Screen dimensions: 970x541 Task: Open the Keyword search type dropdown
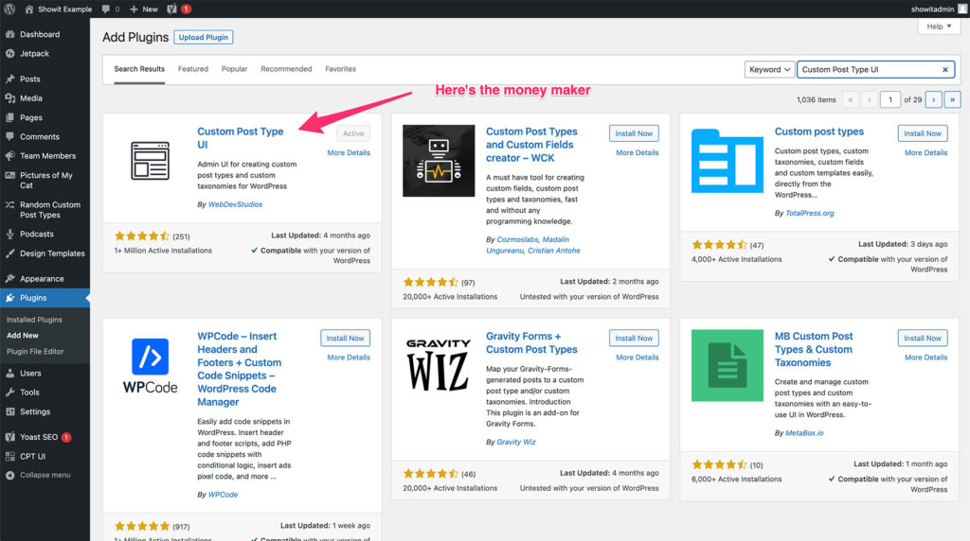coord(769,69)
